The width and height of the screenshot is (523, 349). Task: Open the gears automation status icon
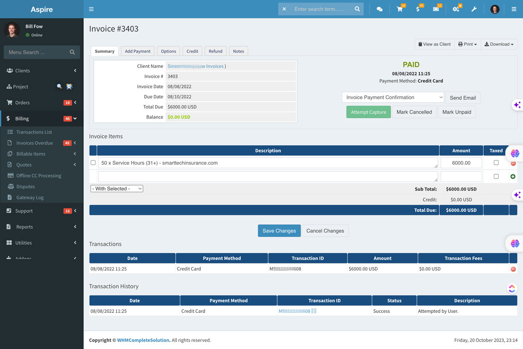456,9
